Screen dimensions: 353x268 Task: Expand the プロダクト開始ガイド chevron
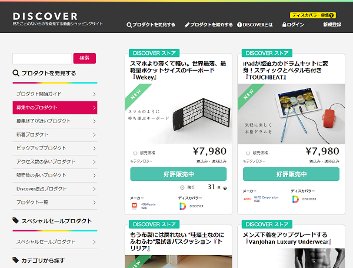coord(94,94)
